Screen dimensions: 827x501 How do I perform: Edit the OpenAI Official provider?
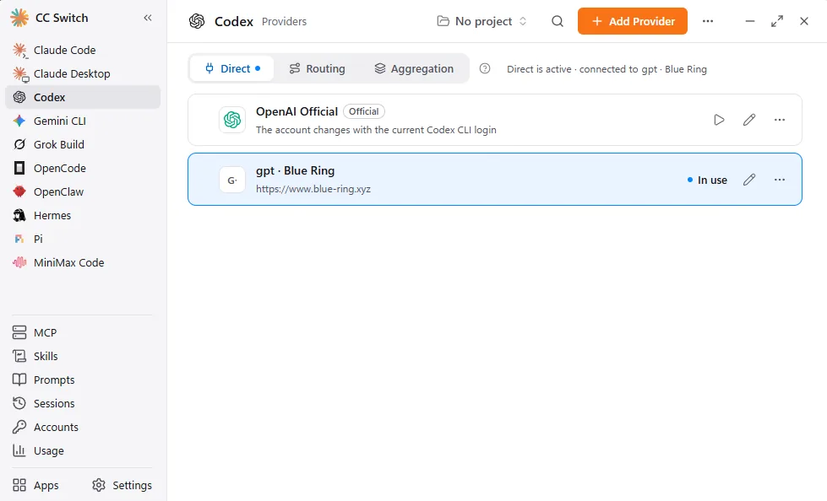[x=749, y=120]
